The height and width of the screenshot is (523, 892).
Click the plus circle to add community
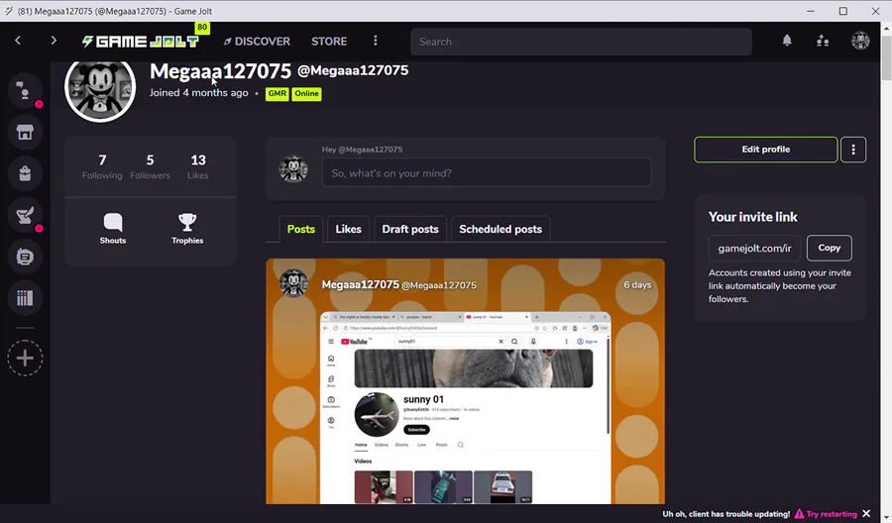tap(25, 359)
